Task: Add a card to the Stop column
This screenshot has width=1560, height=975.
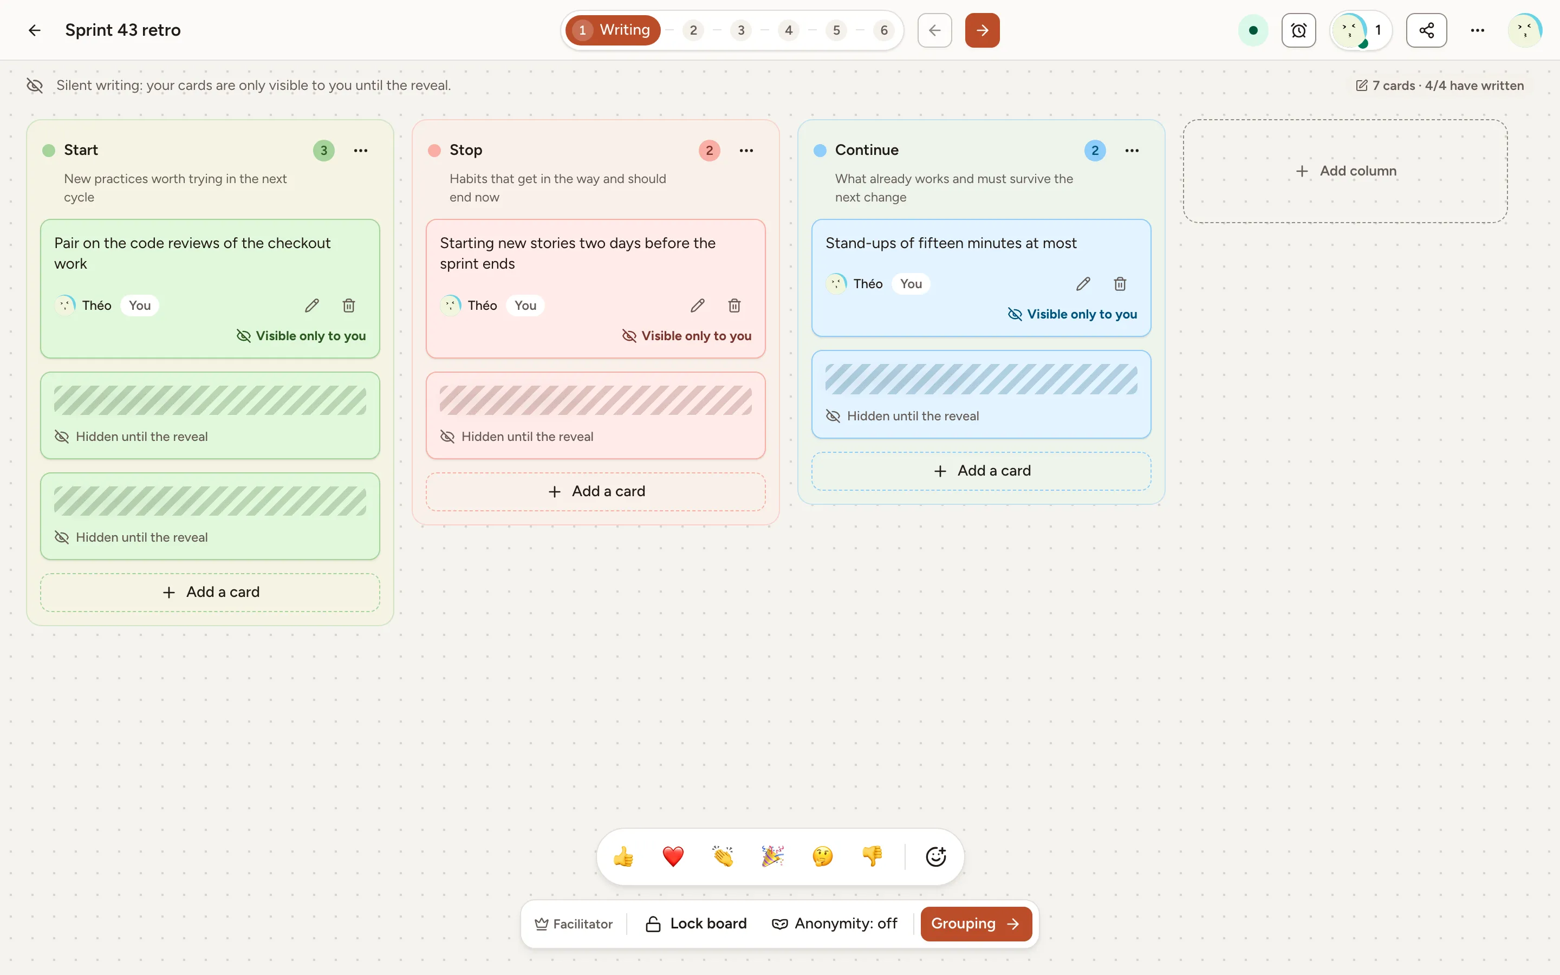Action: point(596,491)
